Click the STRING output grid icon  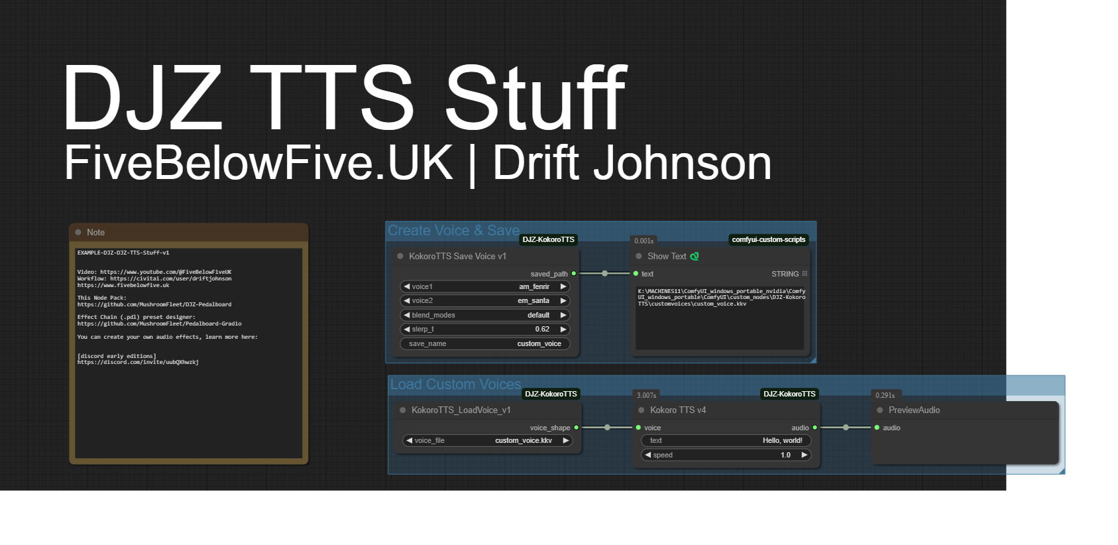[x=805, y=273]
